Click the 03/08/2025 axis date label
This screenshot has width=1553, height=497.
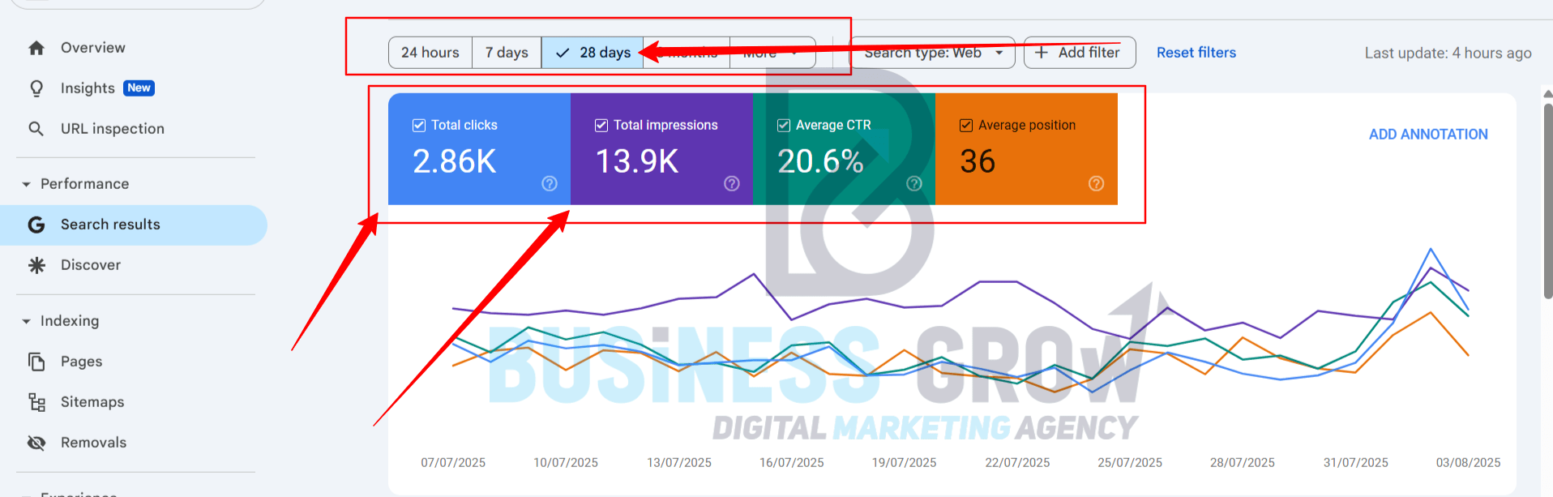point(1469,463)
